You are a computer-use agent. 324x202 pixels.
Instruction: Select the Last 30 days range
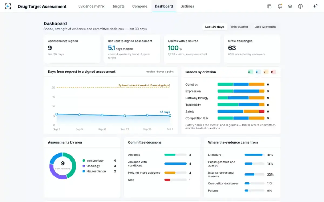215,27
